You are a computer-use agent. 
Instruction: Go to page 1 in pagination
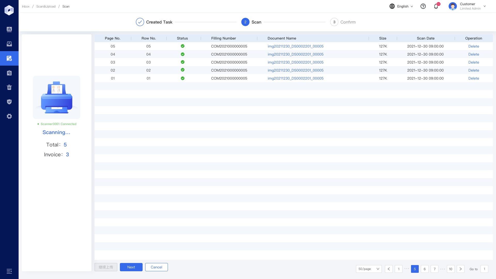pyautogui.click(x=399, y=269)
